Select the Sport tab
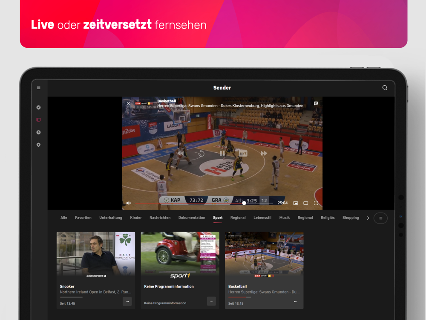 tap(218, 218)
